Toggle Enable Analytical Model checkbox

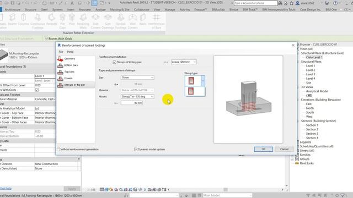[37, 108]
